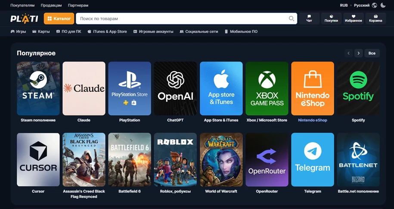This screenshot has height=209, width=394.
Task: Open the Cursor tile image
Action: 38,160
